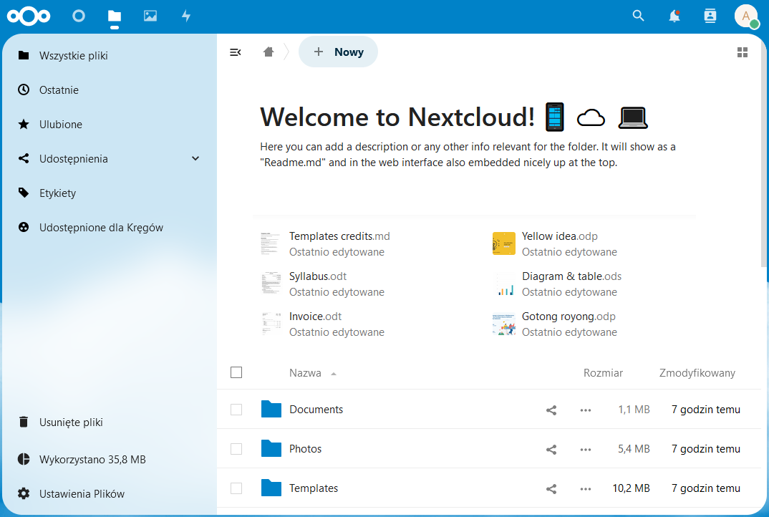Open the Templates folder name
The height and width of the screenshot is (517, 769).
pyautogui.click(x=314, y=488)
